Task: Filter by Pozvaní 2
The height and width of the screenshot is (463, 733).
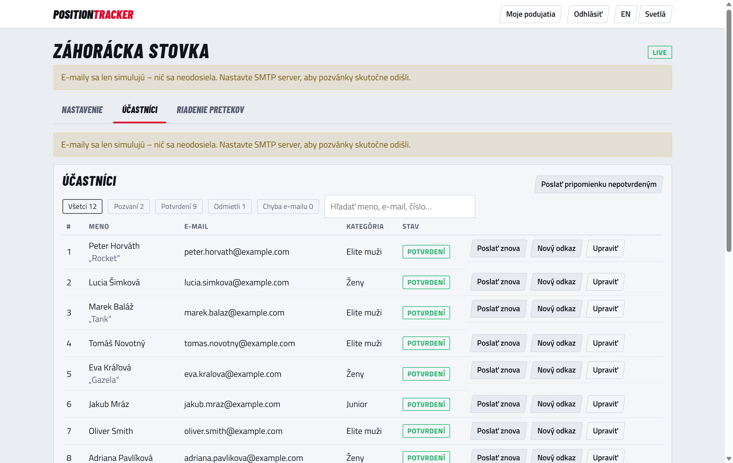Action: [x=129, y=206]
